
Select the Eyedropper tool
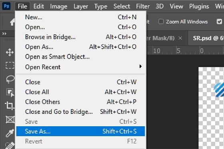tap(10, 133)
